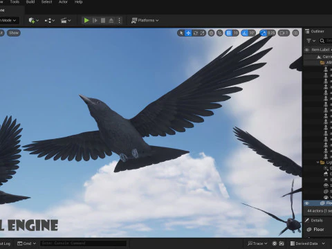The image size is (332, 249).
Task: Open the Trace dropdown in status bar
Action: [257, 243]
